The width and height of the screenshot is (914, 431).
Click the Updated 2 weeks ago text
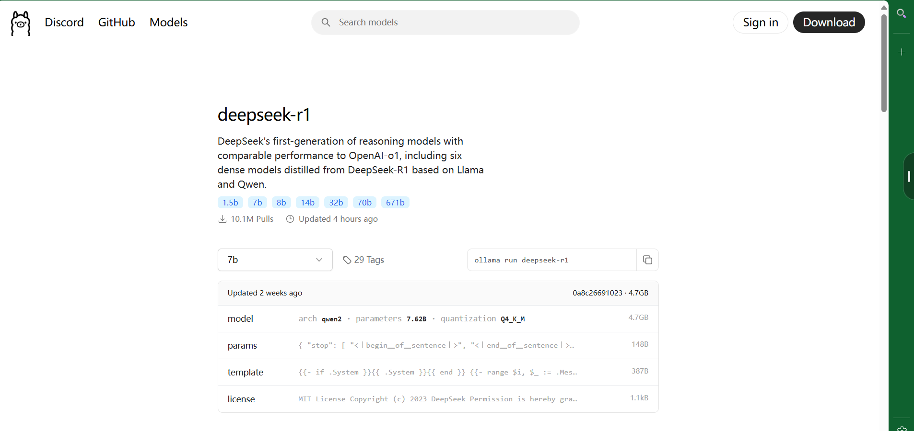click(x=265, y=293)
